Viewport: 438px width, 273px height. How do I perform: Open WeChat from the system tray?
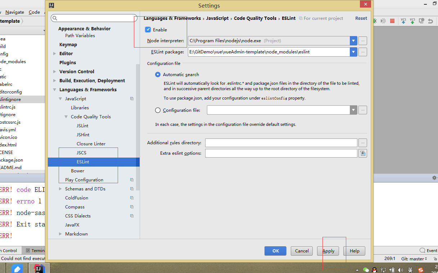pos(366,270)
